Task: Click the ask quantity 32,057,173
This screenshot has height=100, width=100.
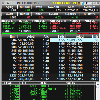Action: (x=75, y=44)
